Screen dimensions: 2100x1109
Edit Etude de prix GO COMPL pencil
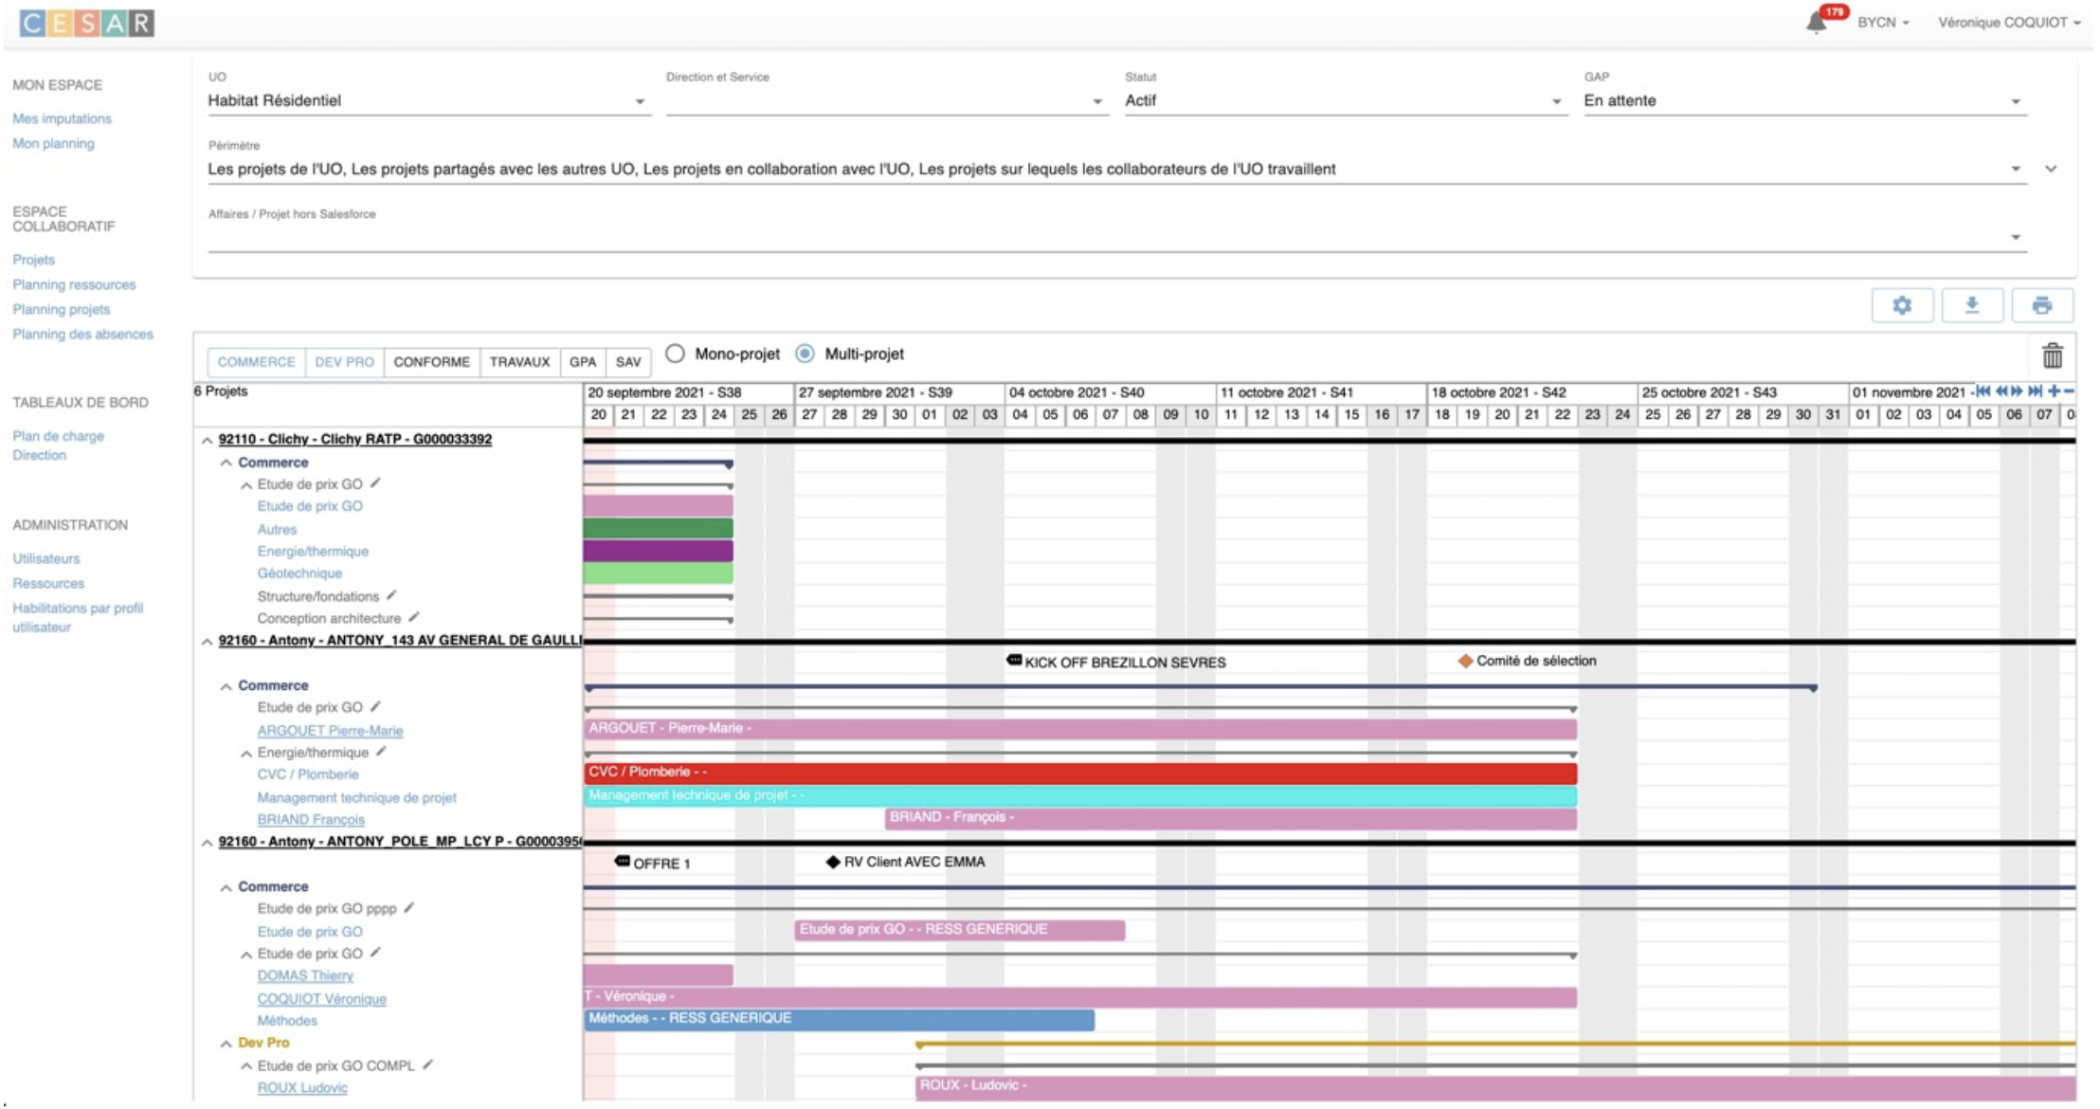(428, 1064)
